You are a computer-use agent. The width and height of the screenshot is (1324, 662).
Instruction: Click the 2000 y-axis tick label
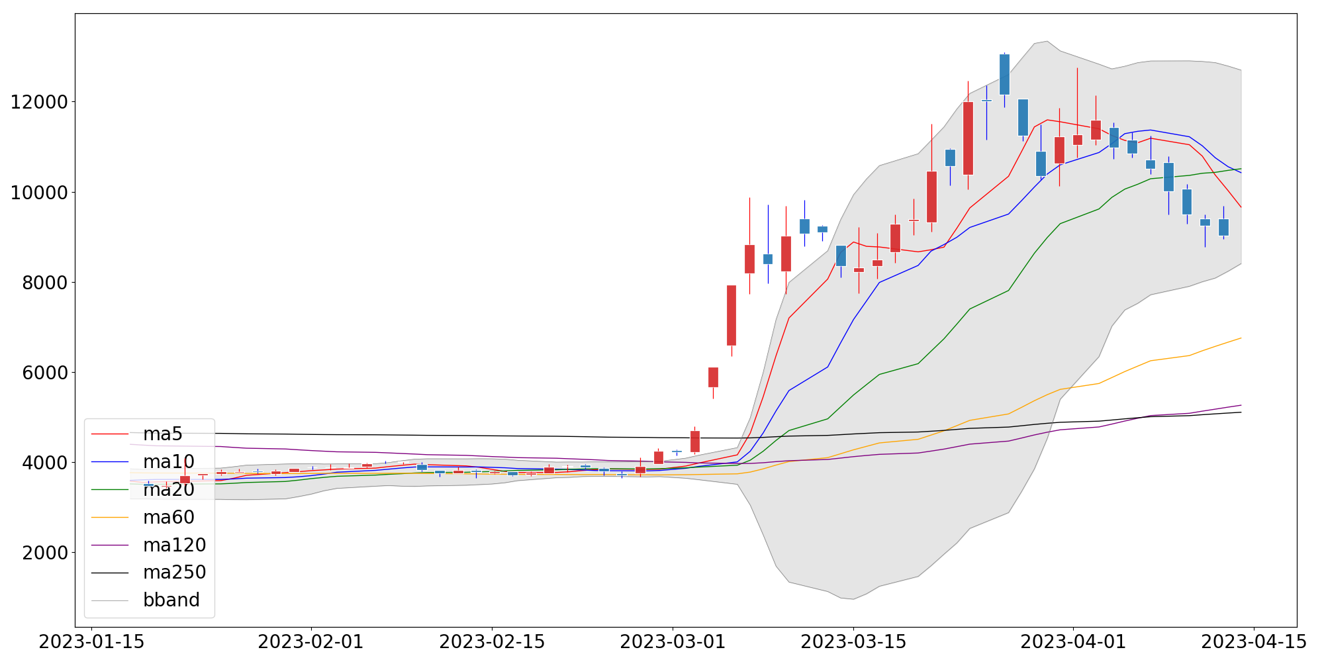[45, 553]
